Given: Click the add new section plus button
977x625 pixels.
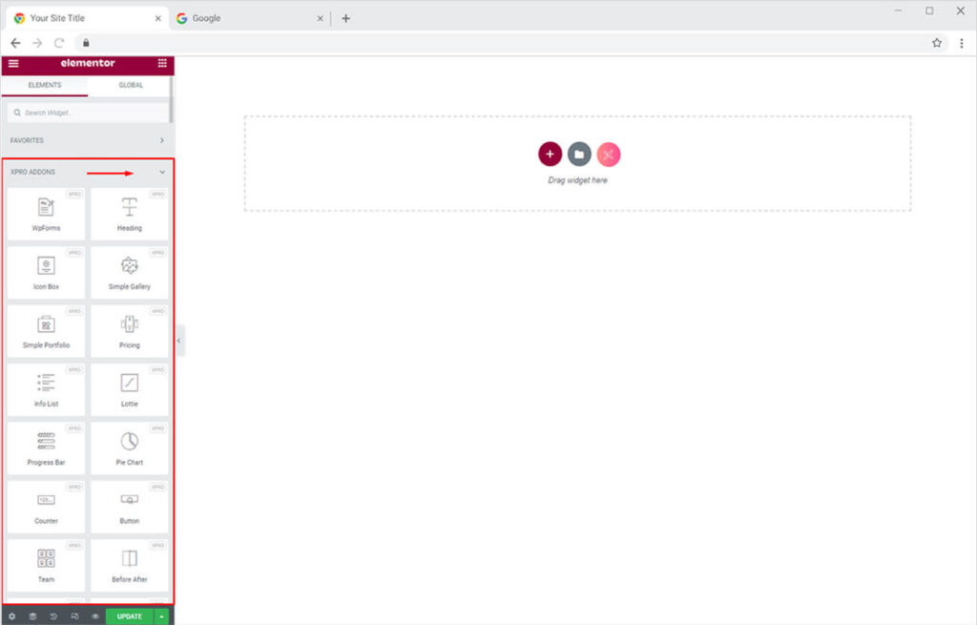Looking at the screenshot, I should tap(550, 154).
